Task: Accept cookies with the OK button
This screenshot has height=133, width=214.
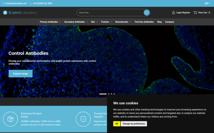Action: point(117,124)
